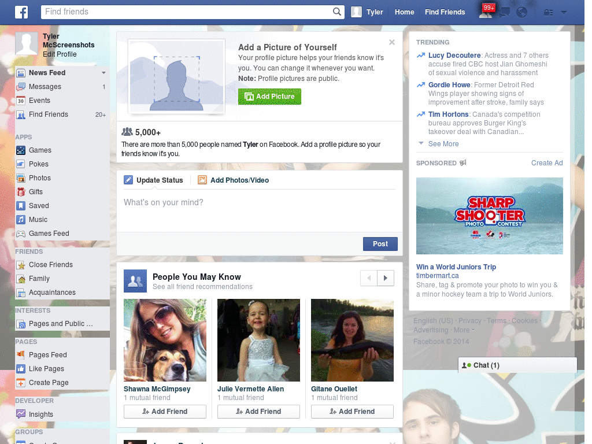
Task: Click the Close Friends star icon
Action: tap(21, 265)
